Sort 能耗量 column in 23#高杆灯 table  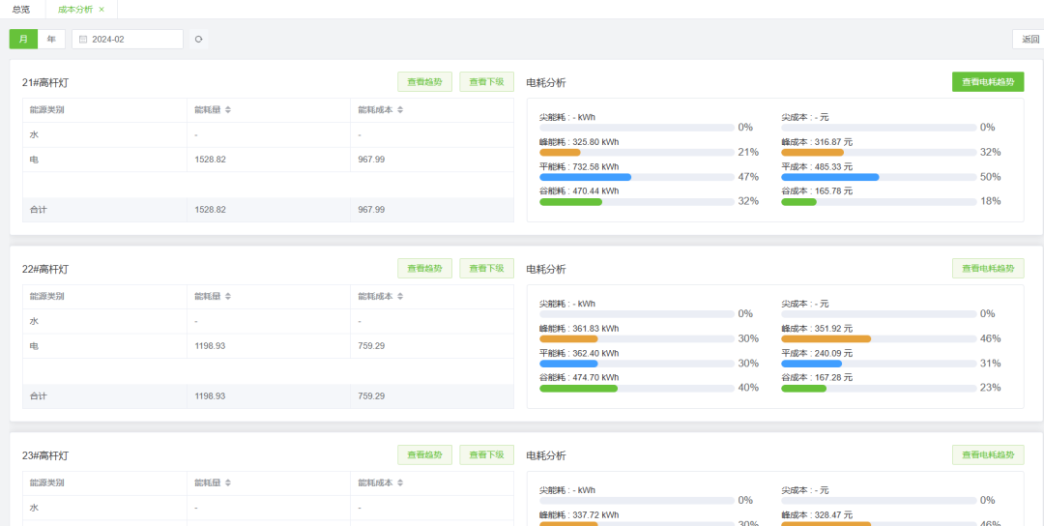point(228,482)
